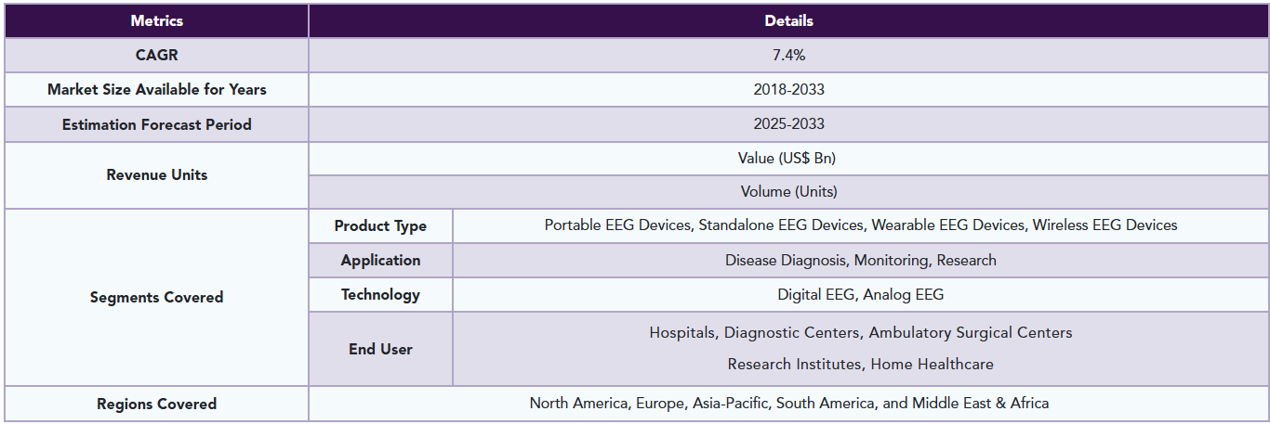The height and width of the screenshot is (424, 1270).
Task: Select the End User sub-label cell
Action: (380, 349)
